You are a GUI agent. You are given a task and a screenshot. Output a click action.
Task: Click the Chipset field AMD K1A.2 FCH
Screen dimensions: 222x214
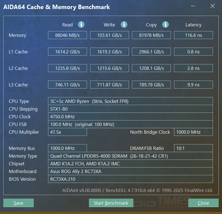pyautogui.click(x=130, y=164)
